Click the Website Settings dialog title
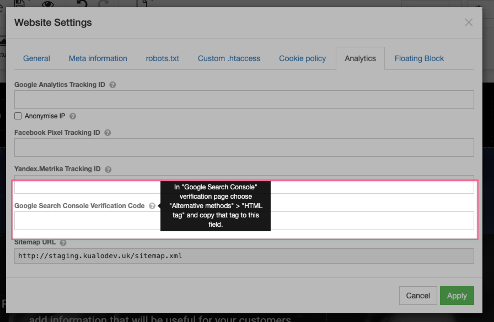The width and height of the screenshot is (494, 322). pos(53,23)
